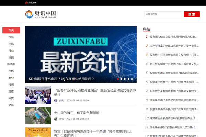Select the first red carousel dot
Image resolution: width=206 pixels, height=137 pixels.
point(118,79)
